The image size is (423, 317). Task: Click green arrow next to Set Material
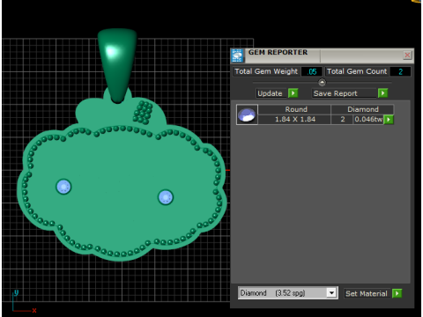(x=397, y=293)
